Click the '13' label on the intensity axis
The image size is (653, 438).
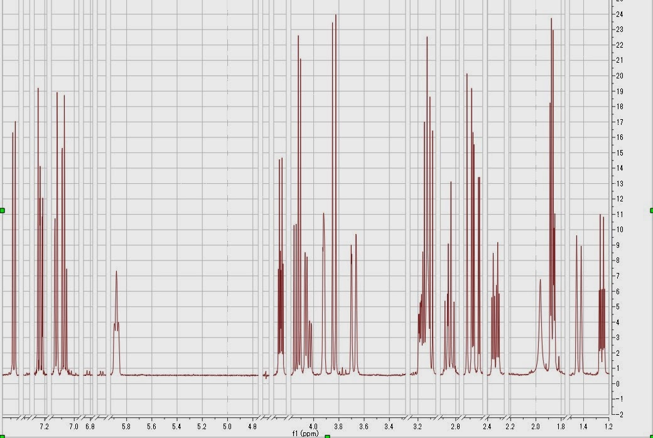[x=620, y=184]
